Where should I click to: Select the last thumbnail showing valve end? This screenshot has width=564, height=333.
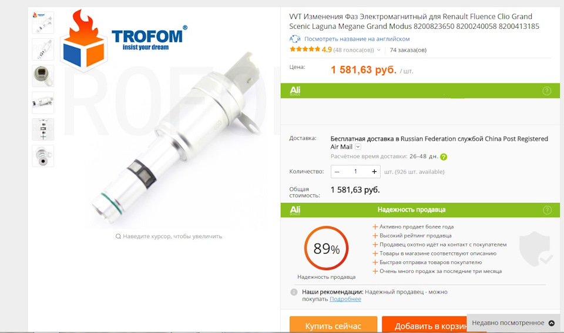click(x=43, y=156)
